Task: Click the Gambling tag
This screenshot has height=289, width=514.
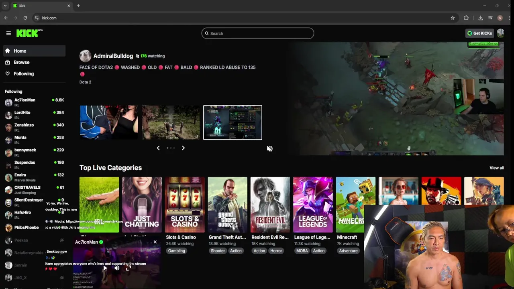Action: point(177,250)
